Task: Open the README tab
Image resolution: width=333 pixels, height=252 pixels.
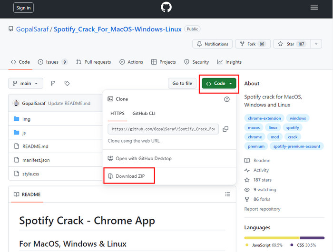Action: (x=27, y=194)
